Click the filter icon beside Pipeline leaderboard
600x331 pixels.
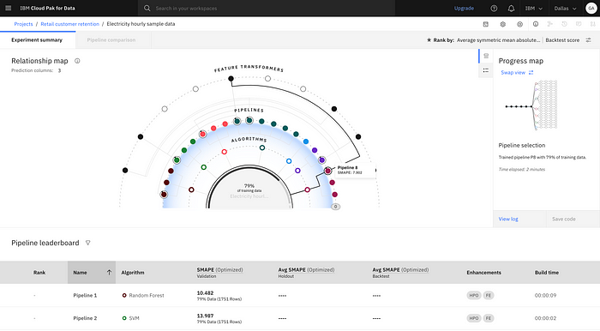coord(88,243)
